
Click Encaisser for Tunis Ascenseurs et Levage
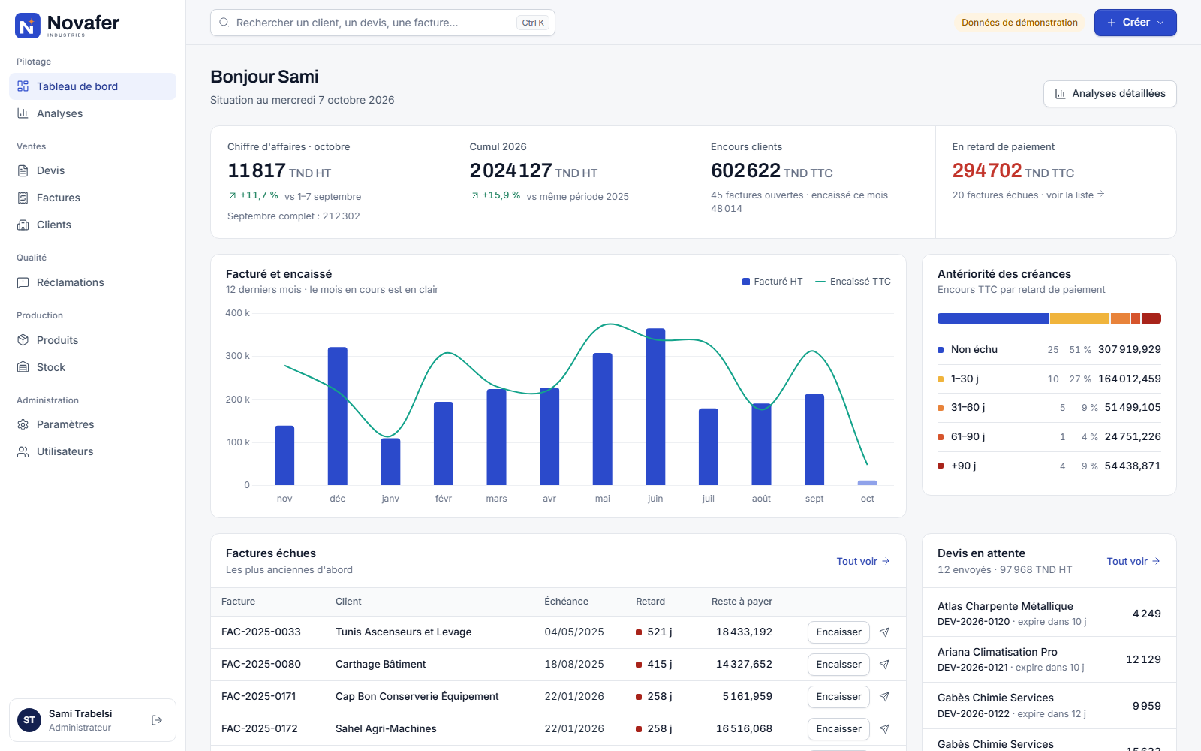point(838,632)
